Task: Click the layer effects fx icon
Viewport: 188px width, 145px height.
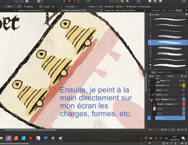Action: click(169, 130)
